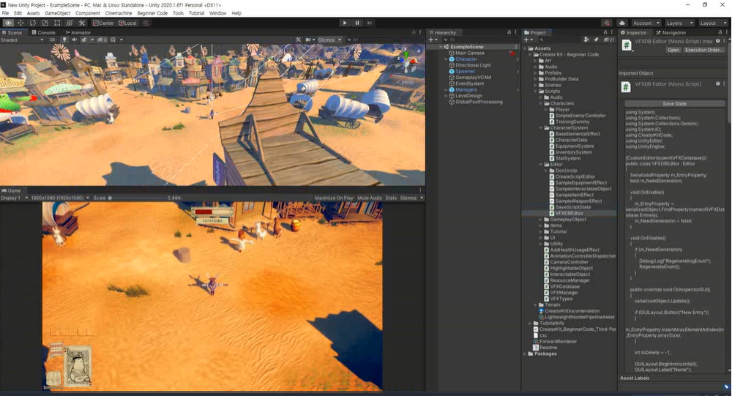The image size is (732, 396).
Task: Toggle Mute Audio in the Game view
Action: [370, 198]
